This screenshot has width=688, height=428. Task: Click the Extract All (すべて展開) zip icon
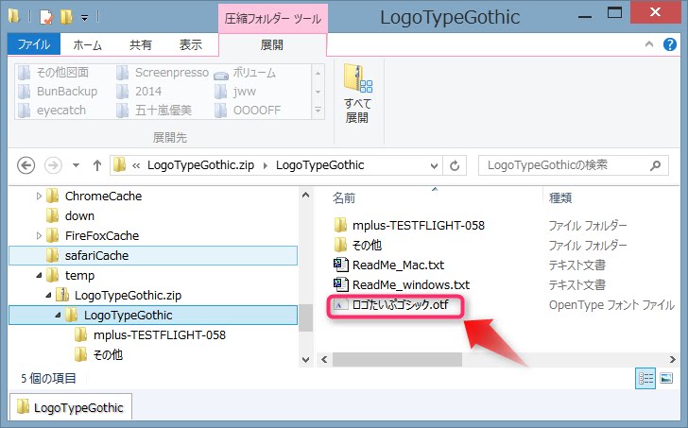(357, 78)
